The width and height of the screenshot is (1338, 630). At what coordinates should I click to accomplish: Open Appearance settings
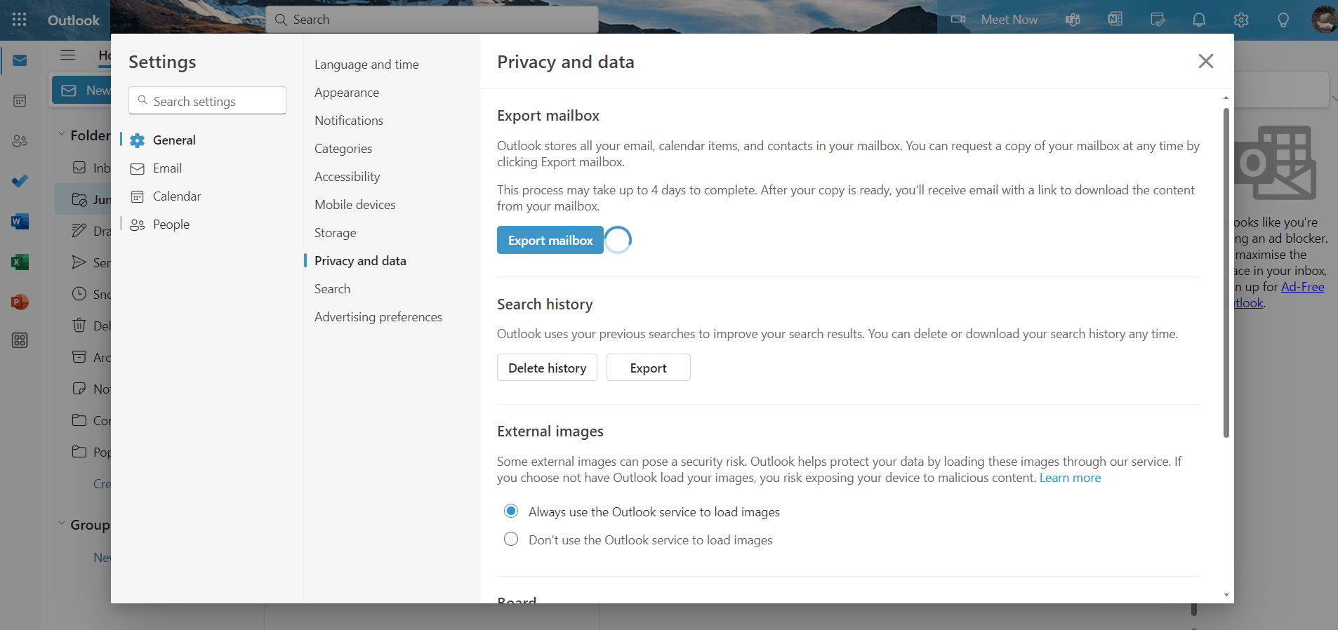coord(347,93)
